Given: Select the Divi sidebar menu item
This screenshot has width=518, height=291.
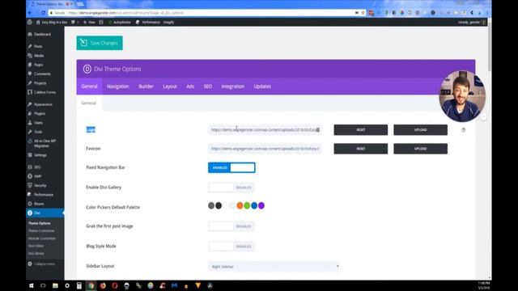Looking at the screenshot, I should [45, 213].
